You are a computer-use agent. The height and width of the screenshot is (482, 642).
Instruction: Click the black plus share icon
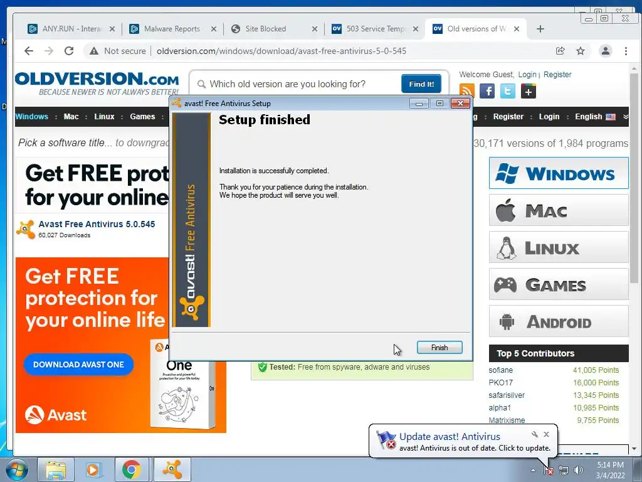528,91
